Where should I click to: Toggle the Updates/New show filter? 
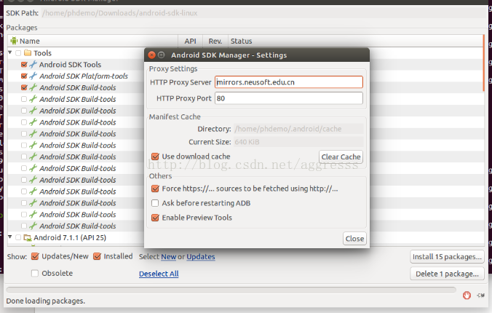click(x=35, y=256)
